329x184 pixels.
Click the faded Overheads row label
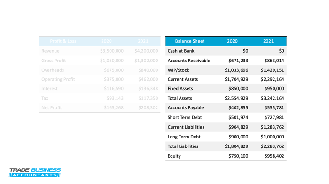(53, 70)
